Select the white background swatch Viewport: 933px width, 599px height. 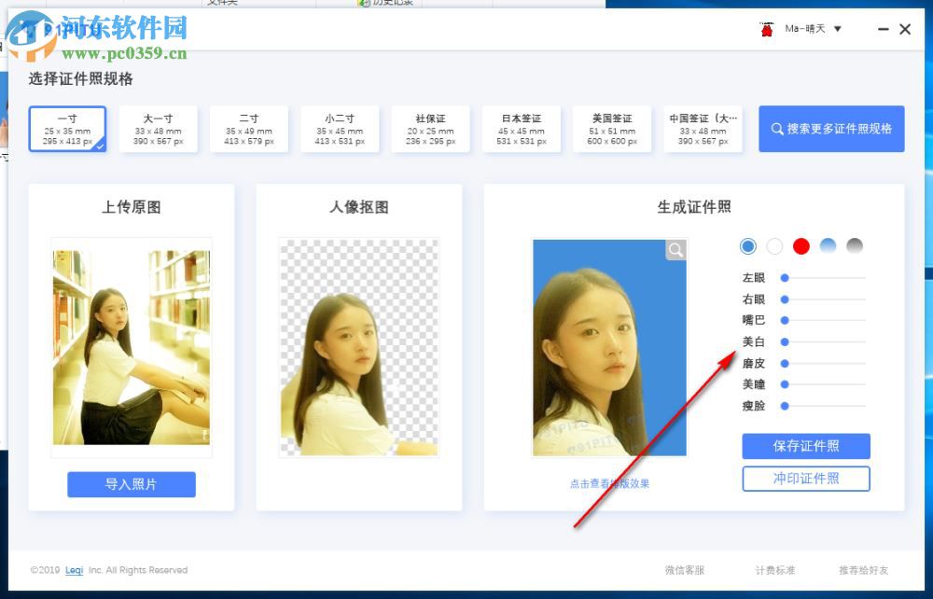(773, 245)
